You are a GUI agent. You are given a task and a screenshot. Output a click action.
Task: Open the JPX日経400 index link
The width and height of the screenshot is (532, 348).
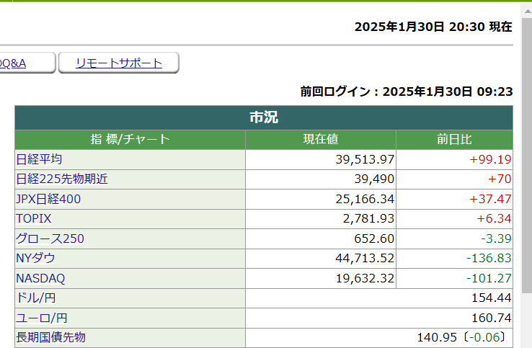[48, 199]
